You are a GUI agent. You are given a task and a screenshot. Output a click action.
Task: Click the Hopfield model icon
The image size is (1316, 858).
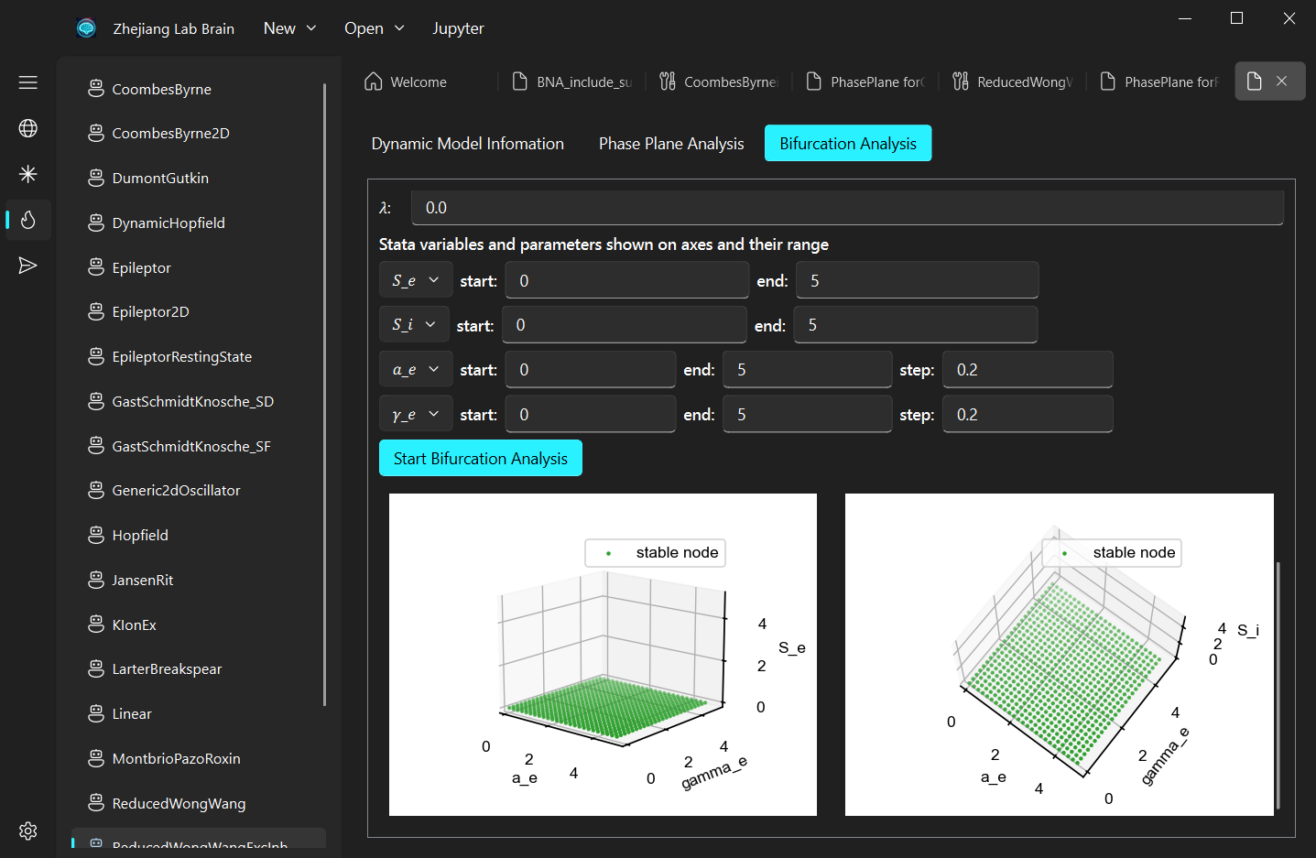[96, 536]
